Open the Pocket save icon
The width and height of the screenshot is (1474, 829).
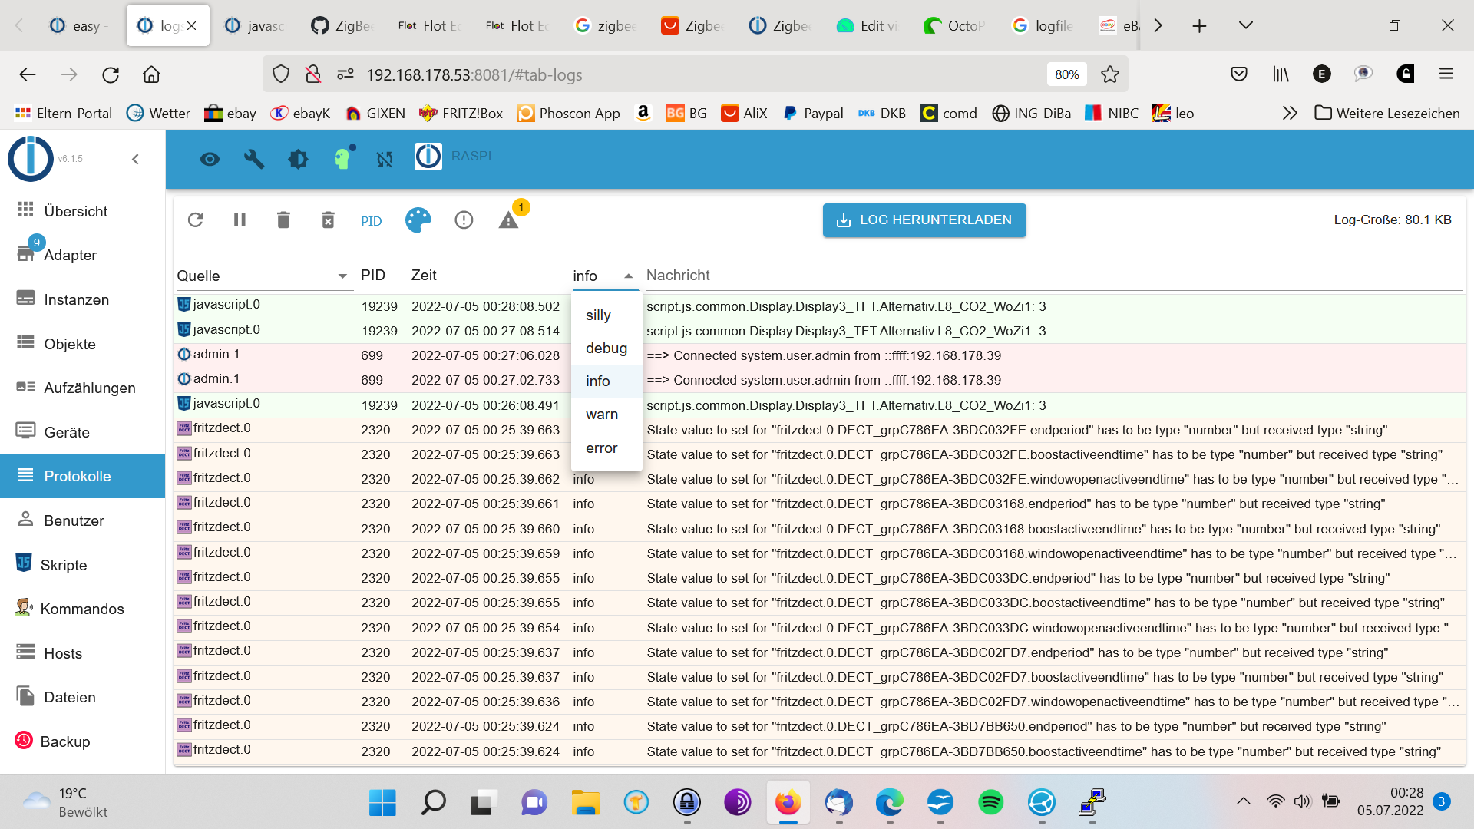(1238, 74)
